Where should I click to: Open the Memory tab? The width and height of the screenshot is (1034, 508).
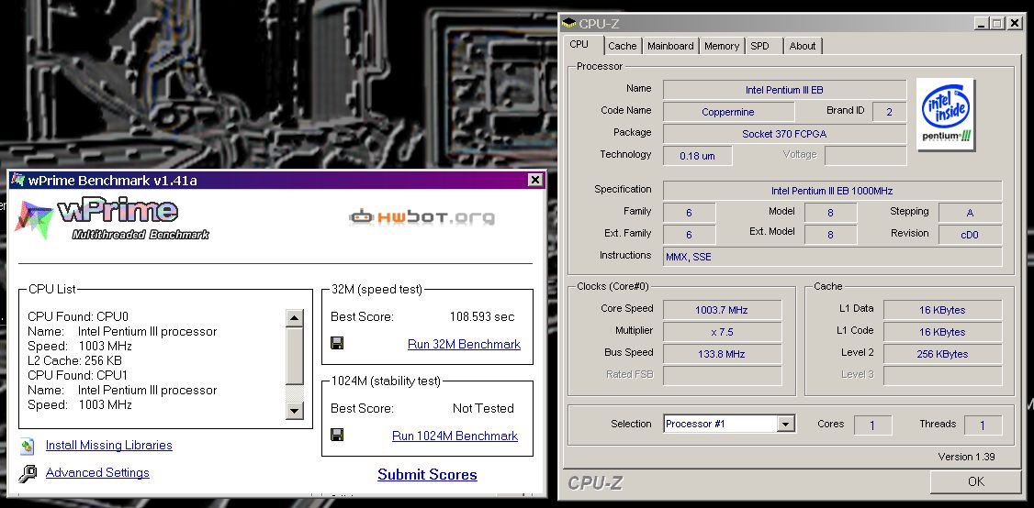722,46
